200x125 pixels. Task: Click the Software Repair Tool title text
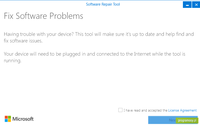[103, 5]
